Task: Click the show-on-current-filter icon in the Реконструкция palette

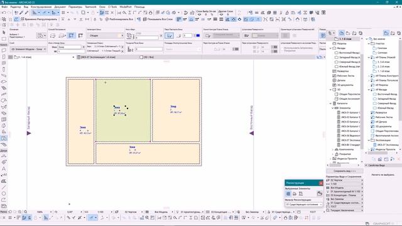Action: [319, 193]
